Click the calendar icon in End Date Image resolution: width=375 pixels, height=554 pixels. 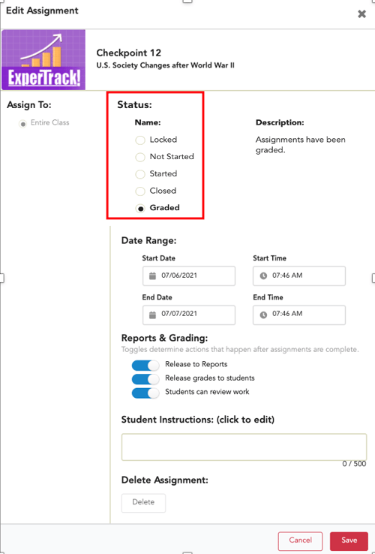(152, 315)
